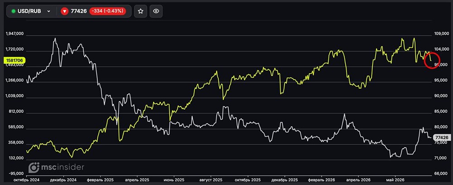Click the star favorite icon
Viewport: 453px width, 185px height.
[x=141, y=11]
